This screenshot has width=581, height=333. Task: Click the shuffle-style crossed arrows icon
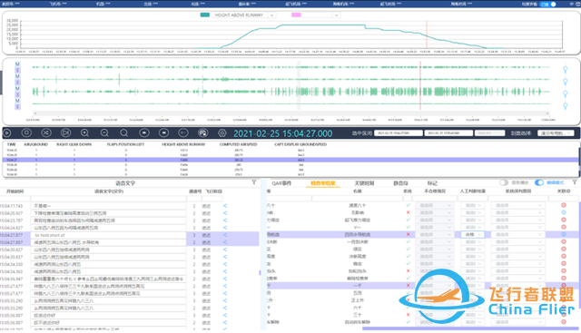click(46, 132)
